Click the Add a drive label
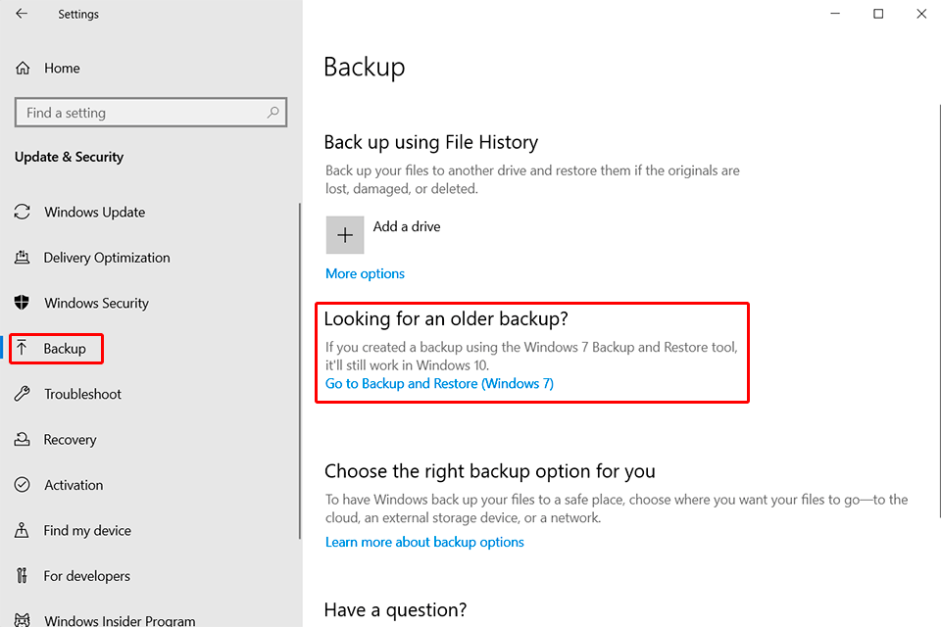 pyautogui.click(x=407, y=226)
